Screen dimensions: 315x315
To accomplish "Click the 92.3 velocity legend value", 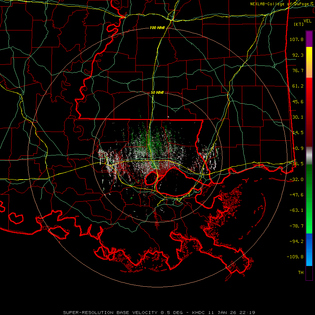I will tap(298, 55).
